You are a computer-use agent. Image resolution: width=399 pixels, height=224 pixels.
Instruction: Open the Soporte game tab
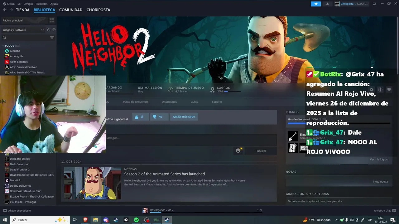tap(217, 102)
